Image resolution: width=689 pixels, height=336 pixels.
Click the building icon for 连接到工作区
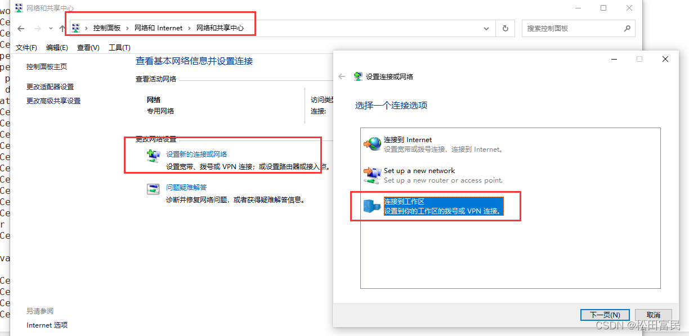point(373,206)
